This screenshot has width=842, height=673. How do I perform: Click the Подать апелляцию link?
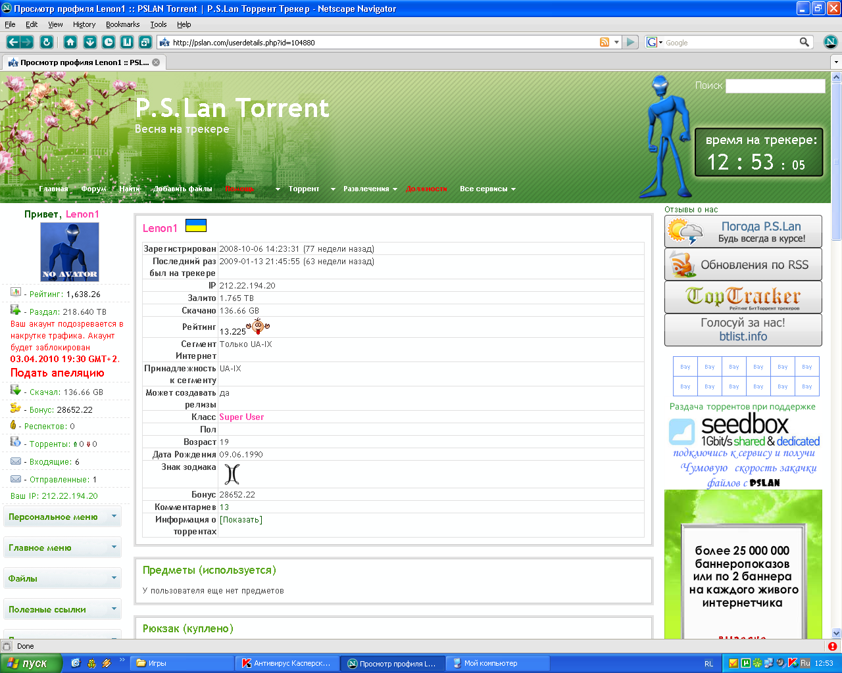click(57, 373)
